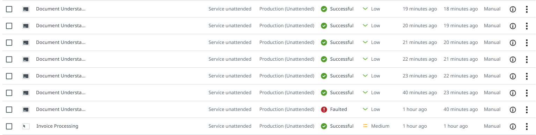Tick the checkbox for the Faulted job
The image size is (536, 135).
pos(9,110)
